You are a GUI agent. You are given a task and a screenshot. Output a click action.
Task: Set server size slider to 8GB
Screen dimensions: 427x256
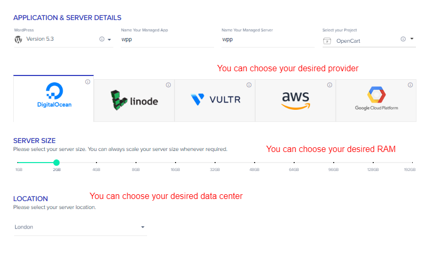click(136, 163)
